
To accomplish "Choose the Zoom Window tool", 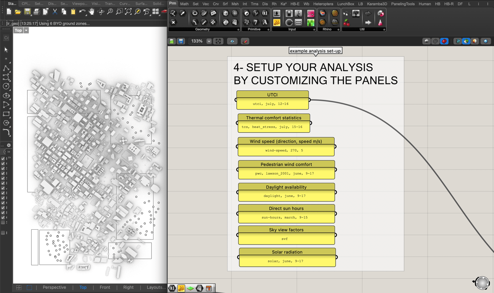I will click(119, 12).
